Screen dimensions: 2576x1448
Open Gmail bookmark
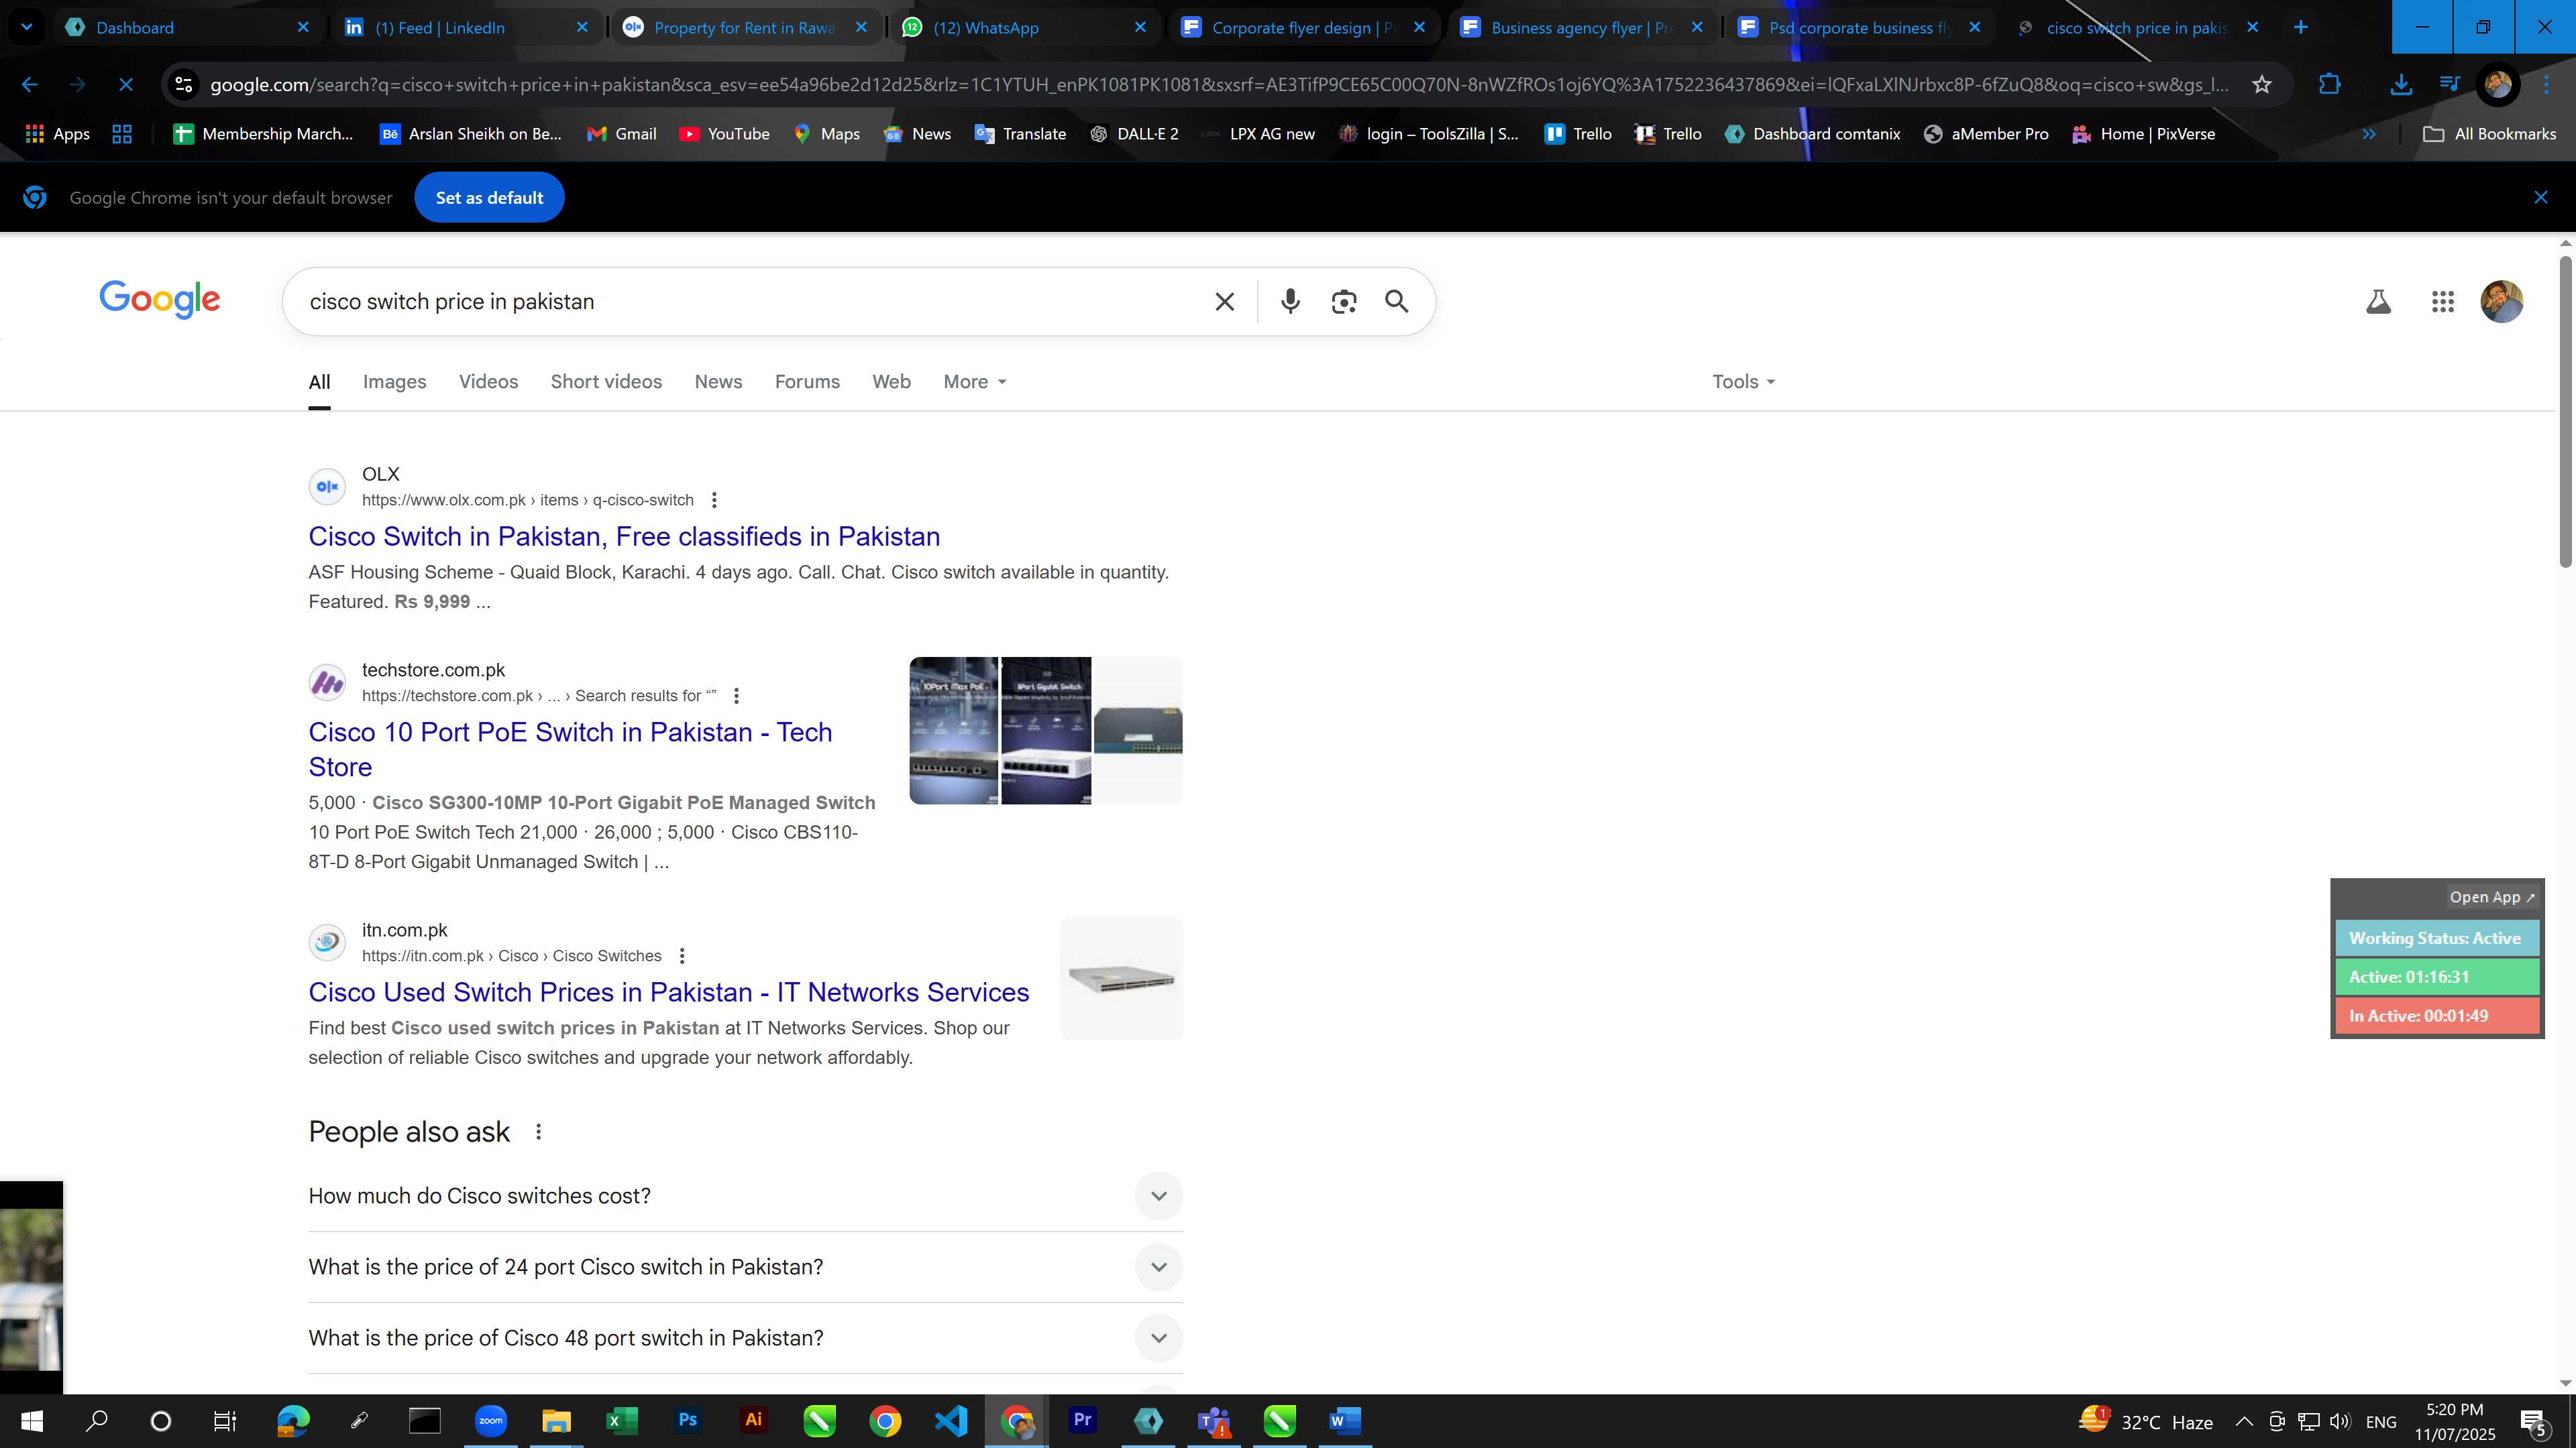coord(621,133)
